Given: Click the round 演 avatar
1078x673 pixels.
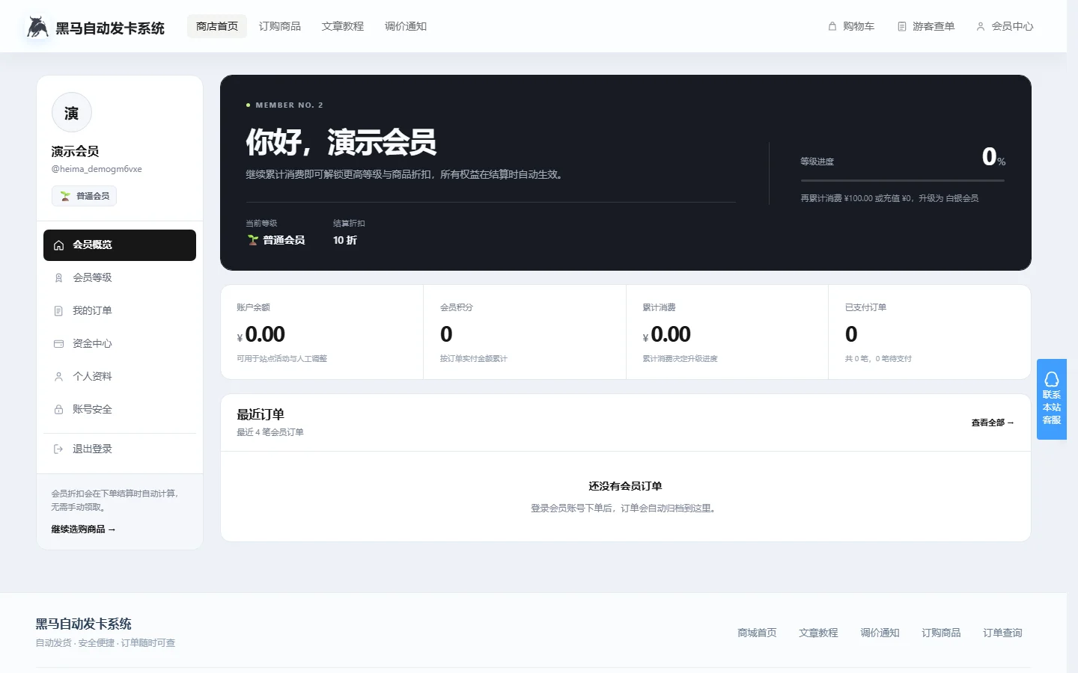Looking at the screenshot, I should pyautogui.click(x=72, y=113).
